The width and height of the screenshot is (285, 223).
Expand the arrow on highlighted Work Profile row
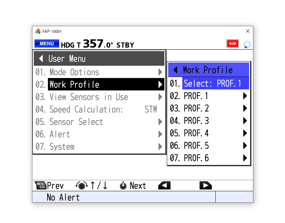pos(160,85)
